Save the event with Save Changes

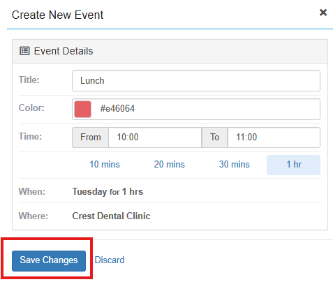[49, 261]
